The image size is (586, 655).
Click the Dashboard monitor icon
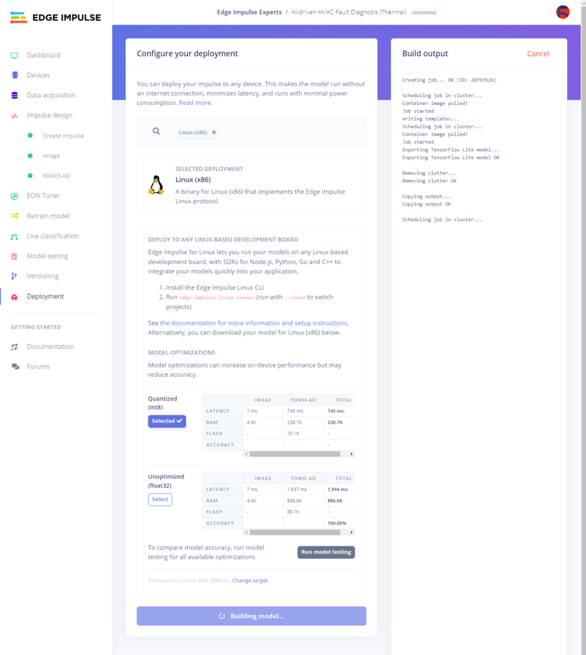[x=14, y=55]
